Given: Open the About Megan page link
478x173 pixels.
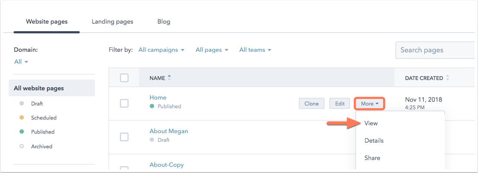Looking at the screenshot, I should click(x=169, y=131).
